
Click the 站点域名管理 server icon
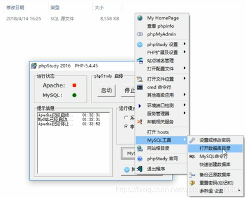pyautogui.click(x=140, y=61)
